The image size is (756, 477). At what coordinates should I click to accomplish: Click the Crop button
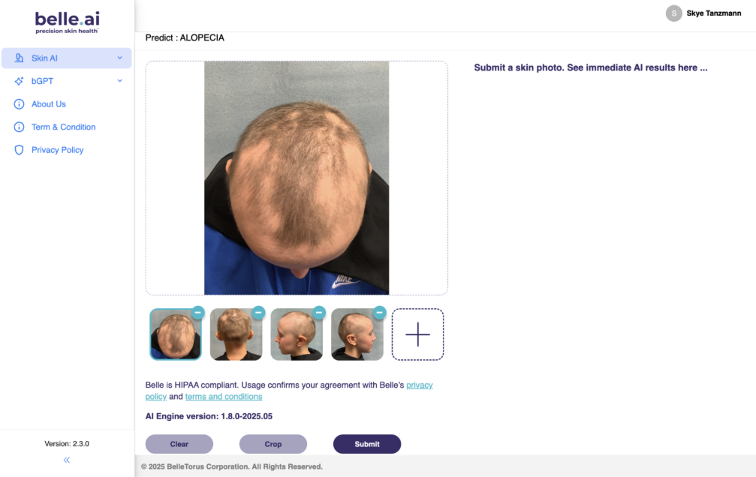273,444
